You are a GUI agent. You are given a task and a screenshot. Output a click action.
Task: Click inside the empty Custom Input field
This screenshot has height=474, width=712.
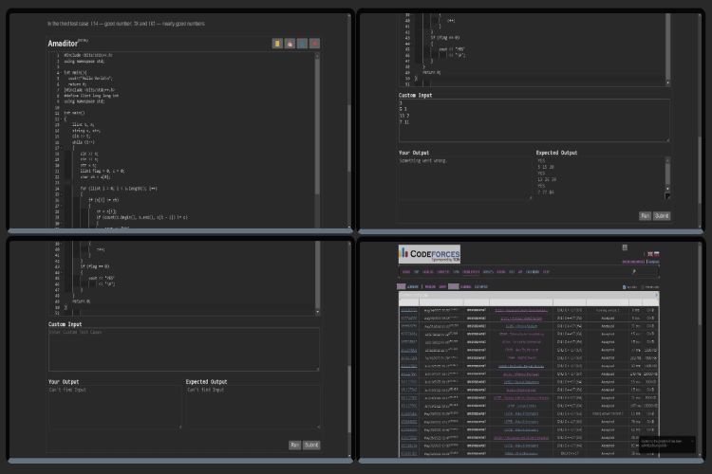point(183,349)
